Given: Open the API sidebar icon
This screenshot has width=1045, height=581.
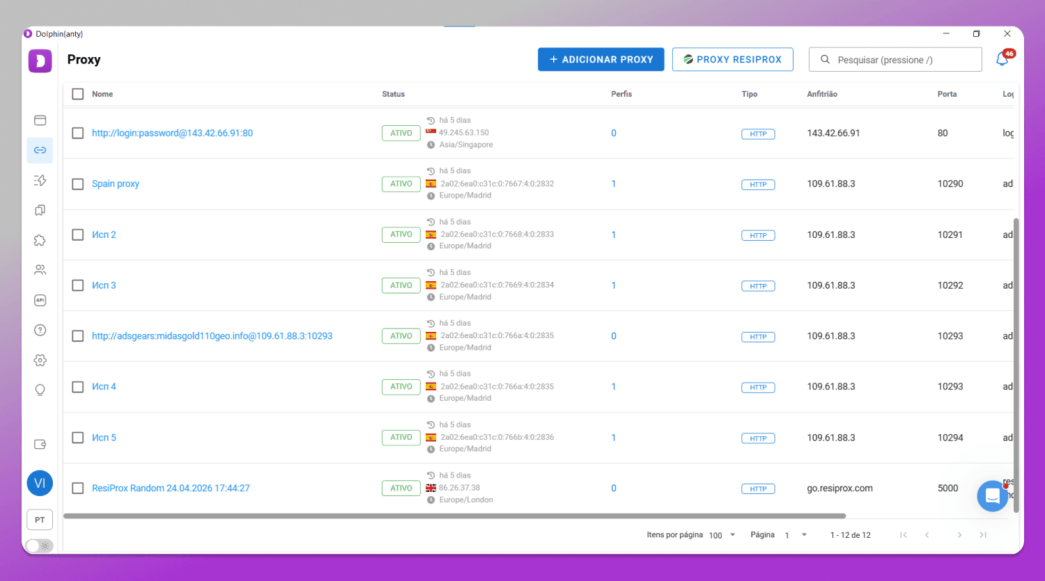Looking at the screenshot, I should tap(40, 300).
